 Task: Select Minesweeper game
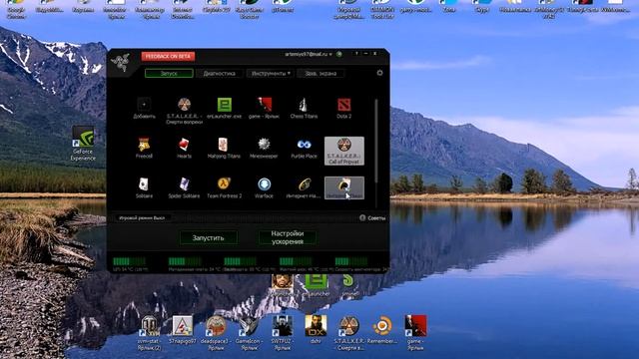click(x=264, y=149)
